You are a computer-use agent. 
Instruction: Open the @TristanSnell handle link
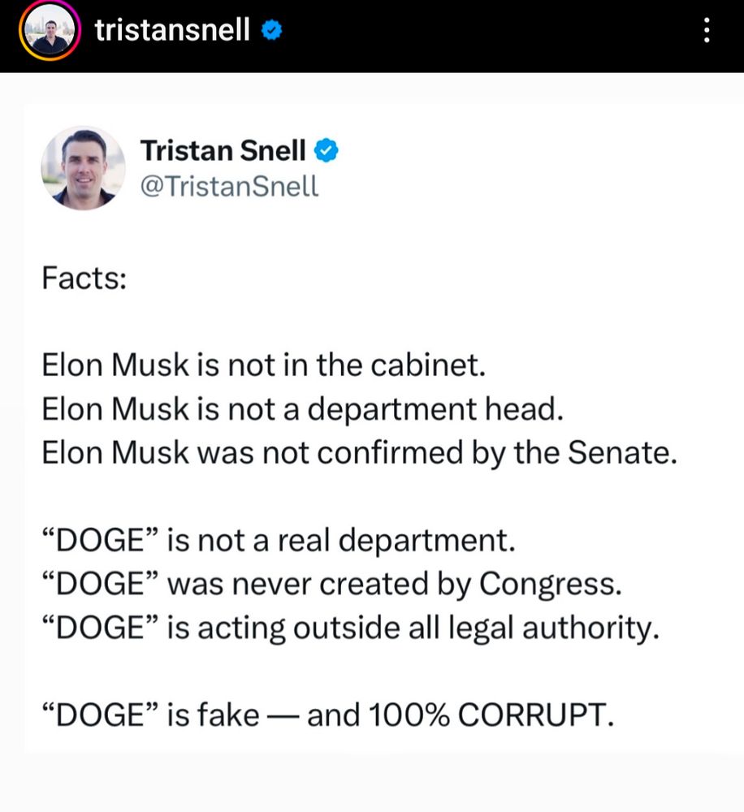[230, 186]
